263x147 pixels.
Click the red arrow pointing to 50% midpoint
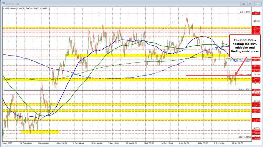(241, 67)
